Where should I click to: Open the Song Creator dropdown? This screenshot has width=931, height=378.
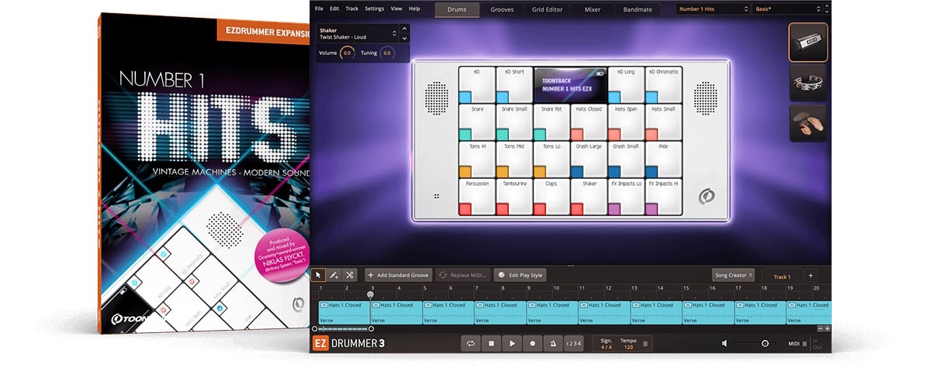point(733,275)
